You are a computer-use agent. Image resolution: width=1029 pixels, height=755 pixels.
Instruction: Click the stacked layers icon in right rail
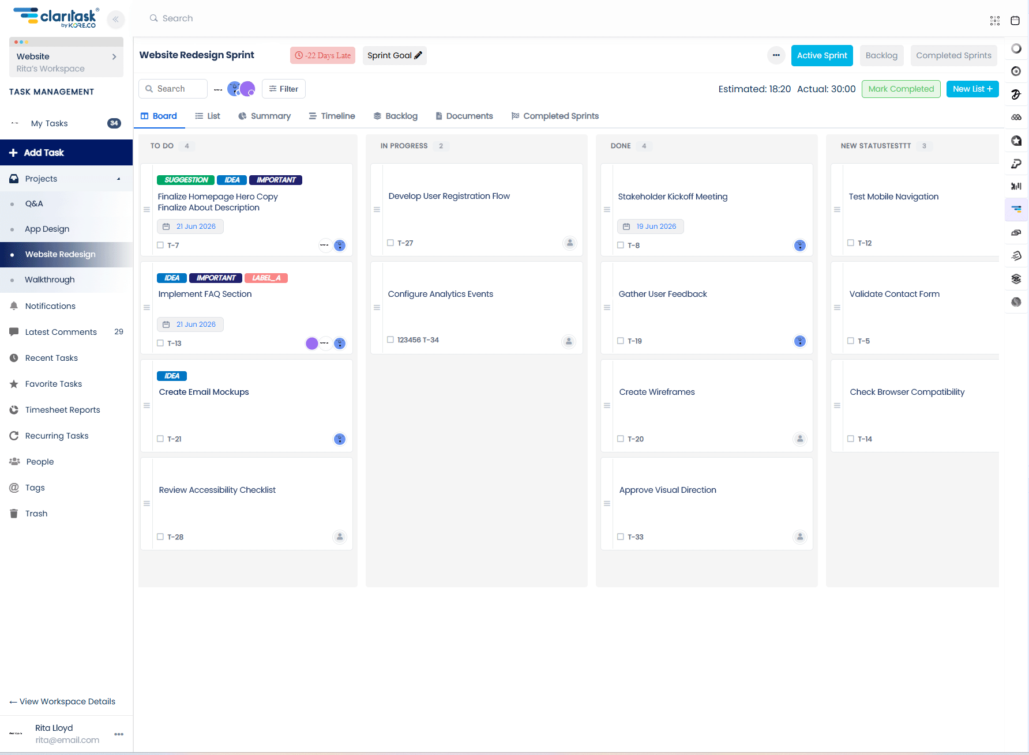click(1016, 279)
